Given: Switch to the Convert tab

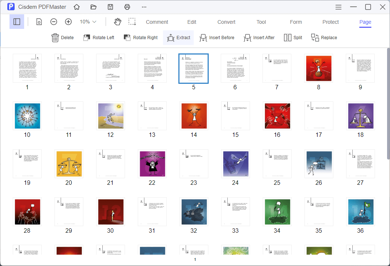Looking at the screenshot, I should (x=226, y=22).
